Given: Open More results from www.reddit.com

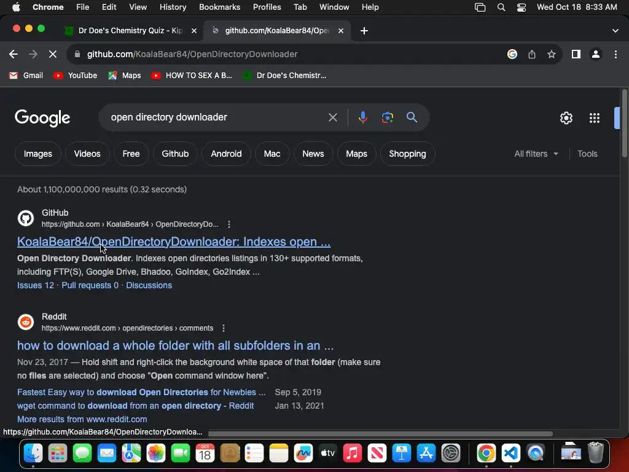Looking at the screenshot, I should point(82,419).
